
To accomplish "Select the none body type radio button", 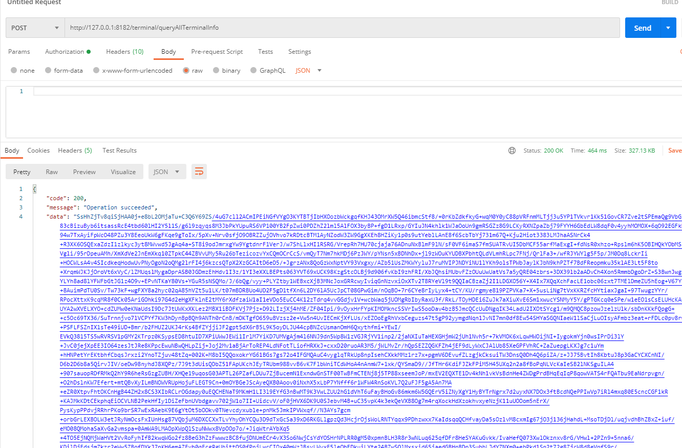I will (14, 71).
